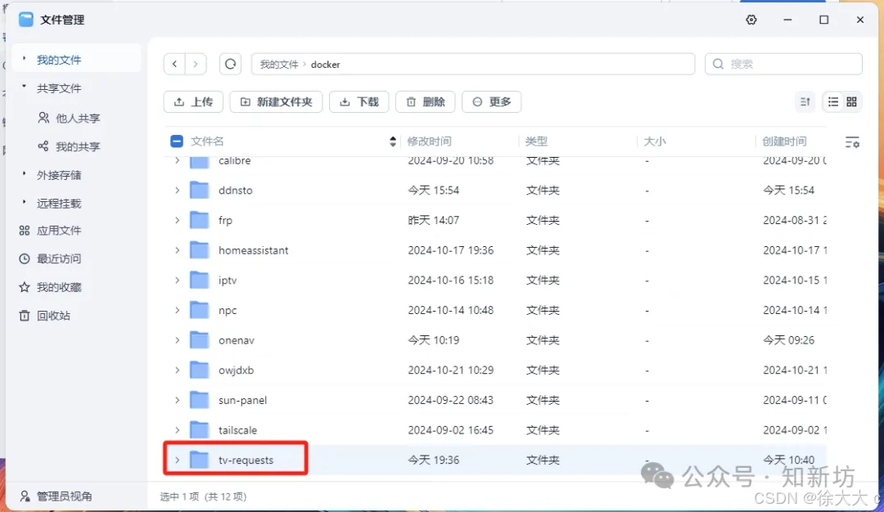The width and height of the screenshot is (884, 512).
Task: Click the sun-panel folder icon
Action: pos(199,400)
